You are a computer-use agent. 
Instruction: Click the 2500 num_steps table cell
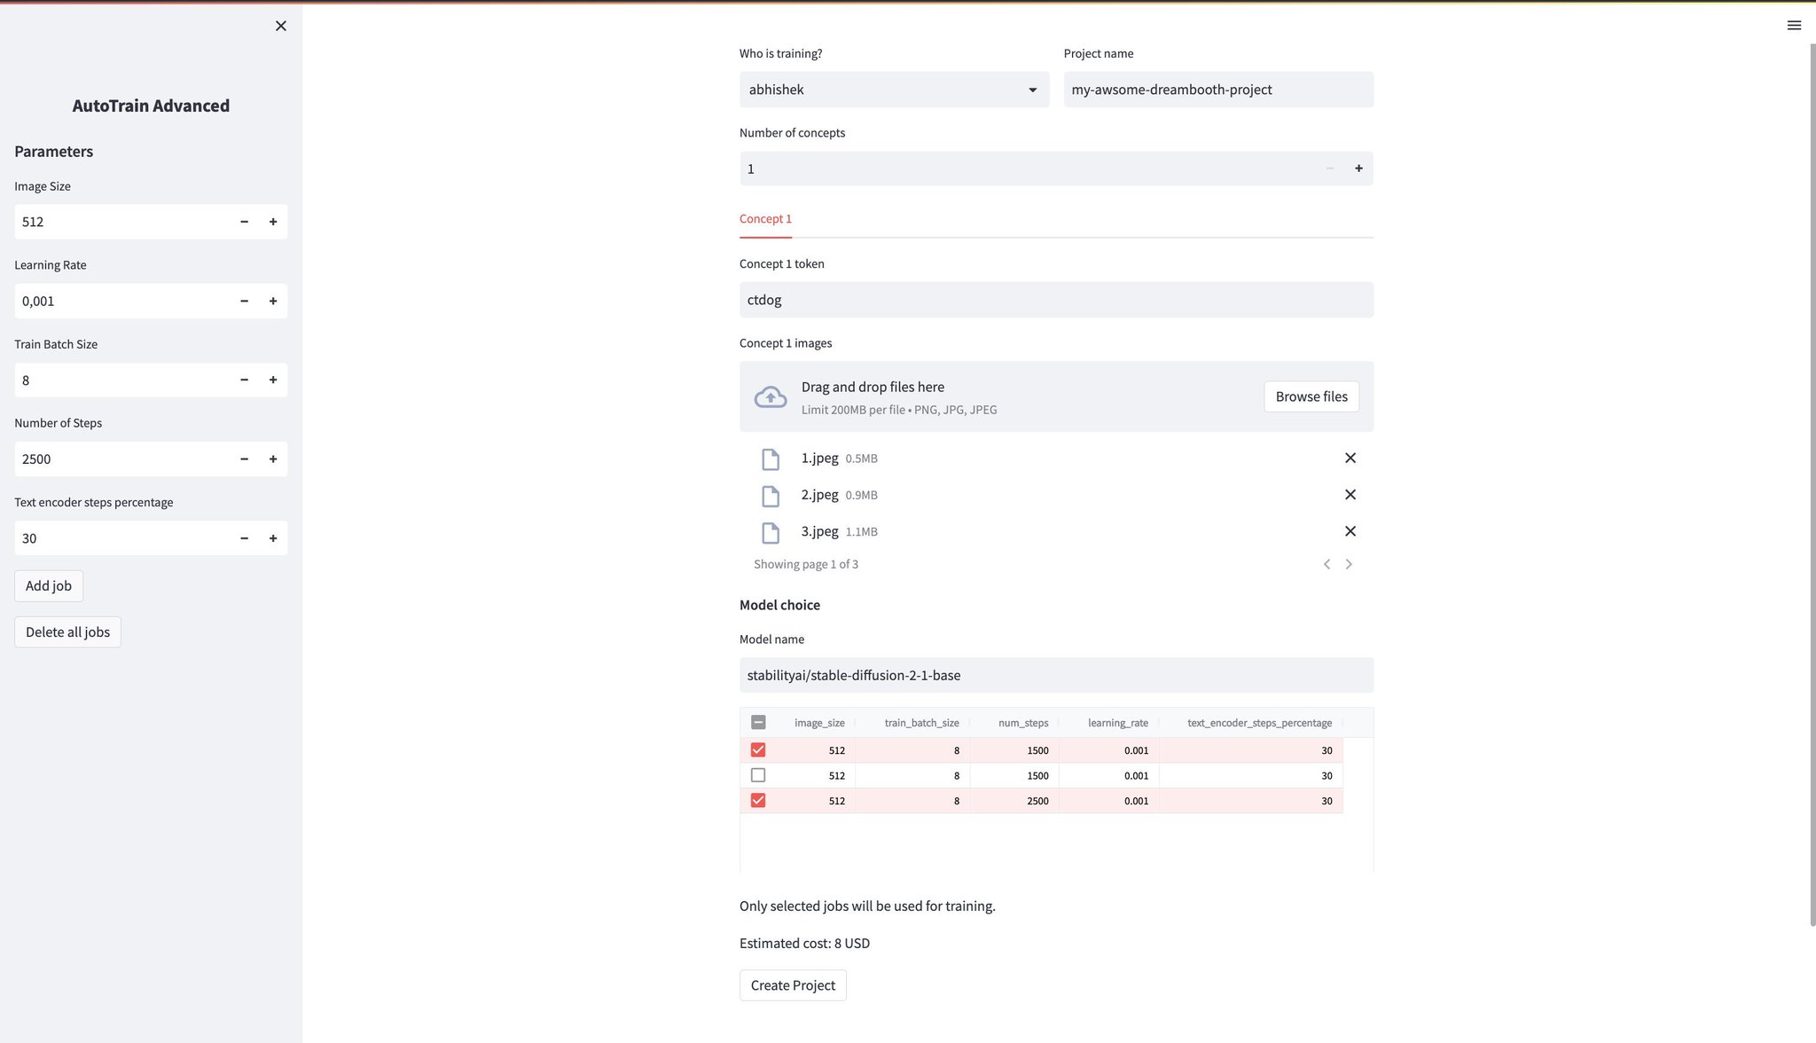[1014, 801]
